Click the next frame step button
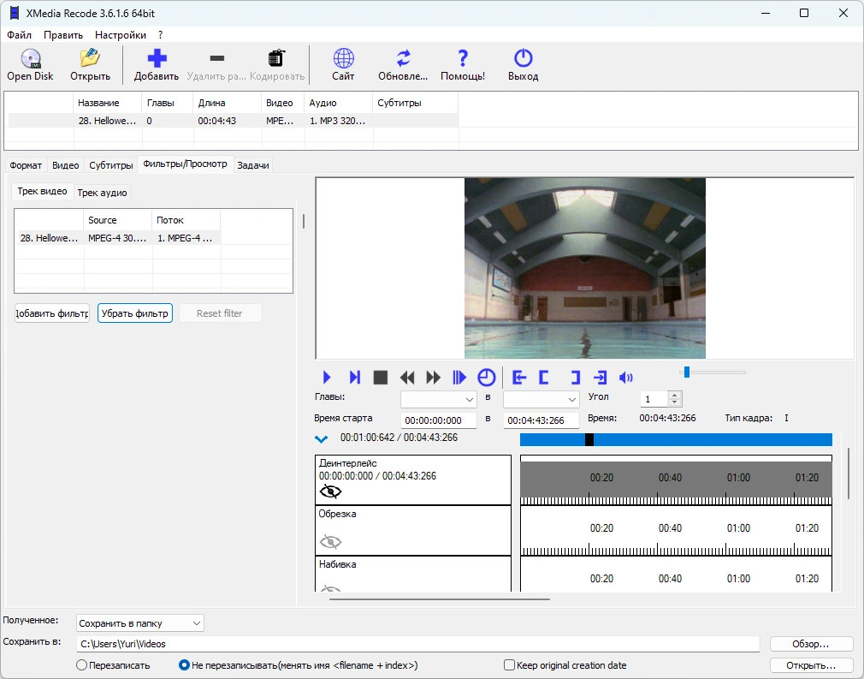 (x=354, y=378)
